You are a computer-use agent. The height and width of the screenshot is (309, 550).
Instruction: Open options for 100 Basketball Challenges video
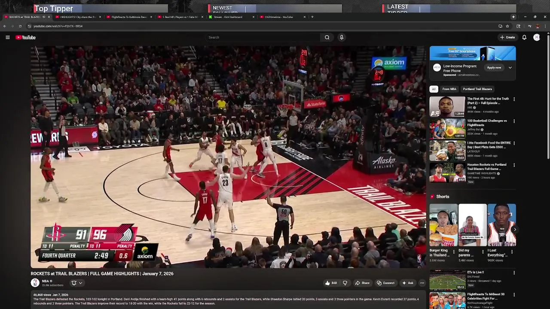pos(514,121)
